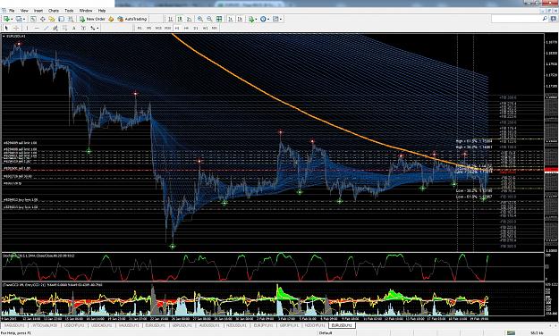The height and width of the screenshot is (336, 559).
Task: Open a new chart with the New Chart icon
Action: click(6, 19)
